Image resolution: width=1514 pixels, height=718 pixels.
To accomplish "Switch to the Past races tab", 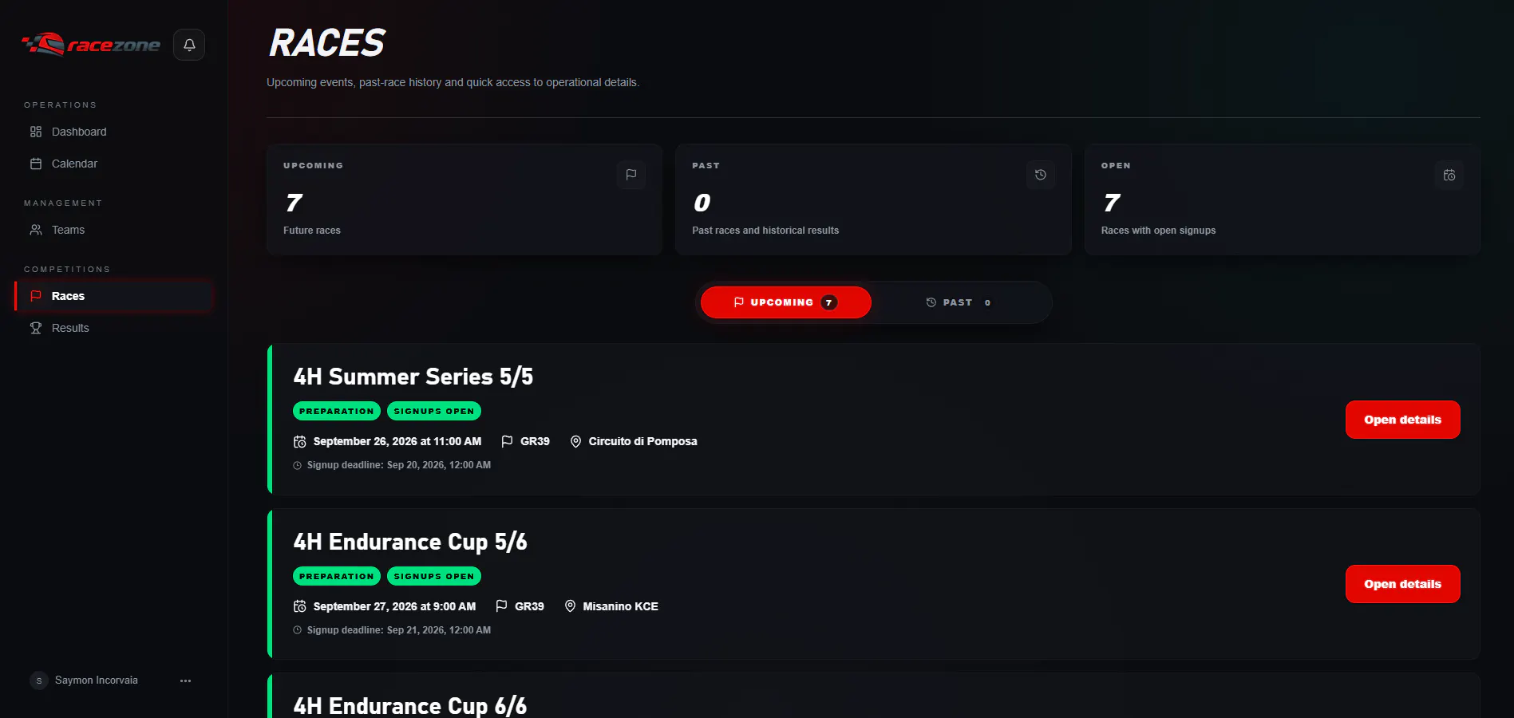I will click(x=959, y=302).
